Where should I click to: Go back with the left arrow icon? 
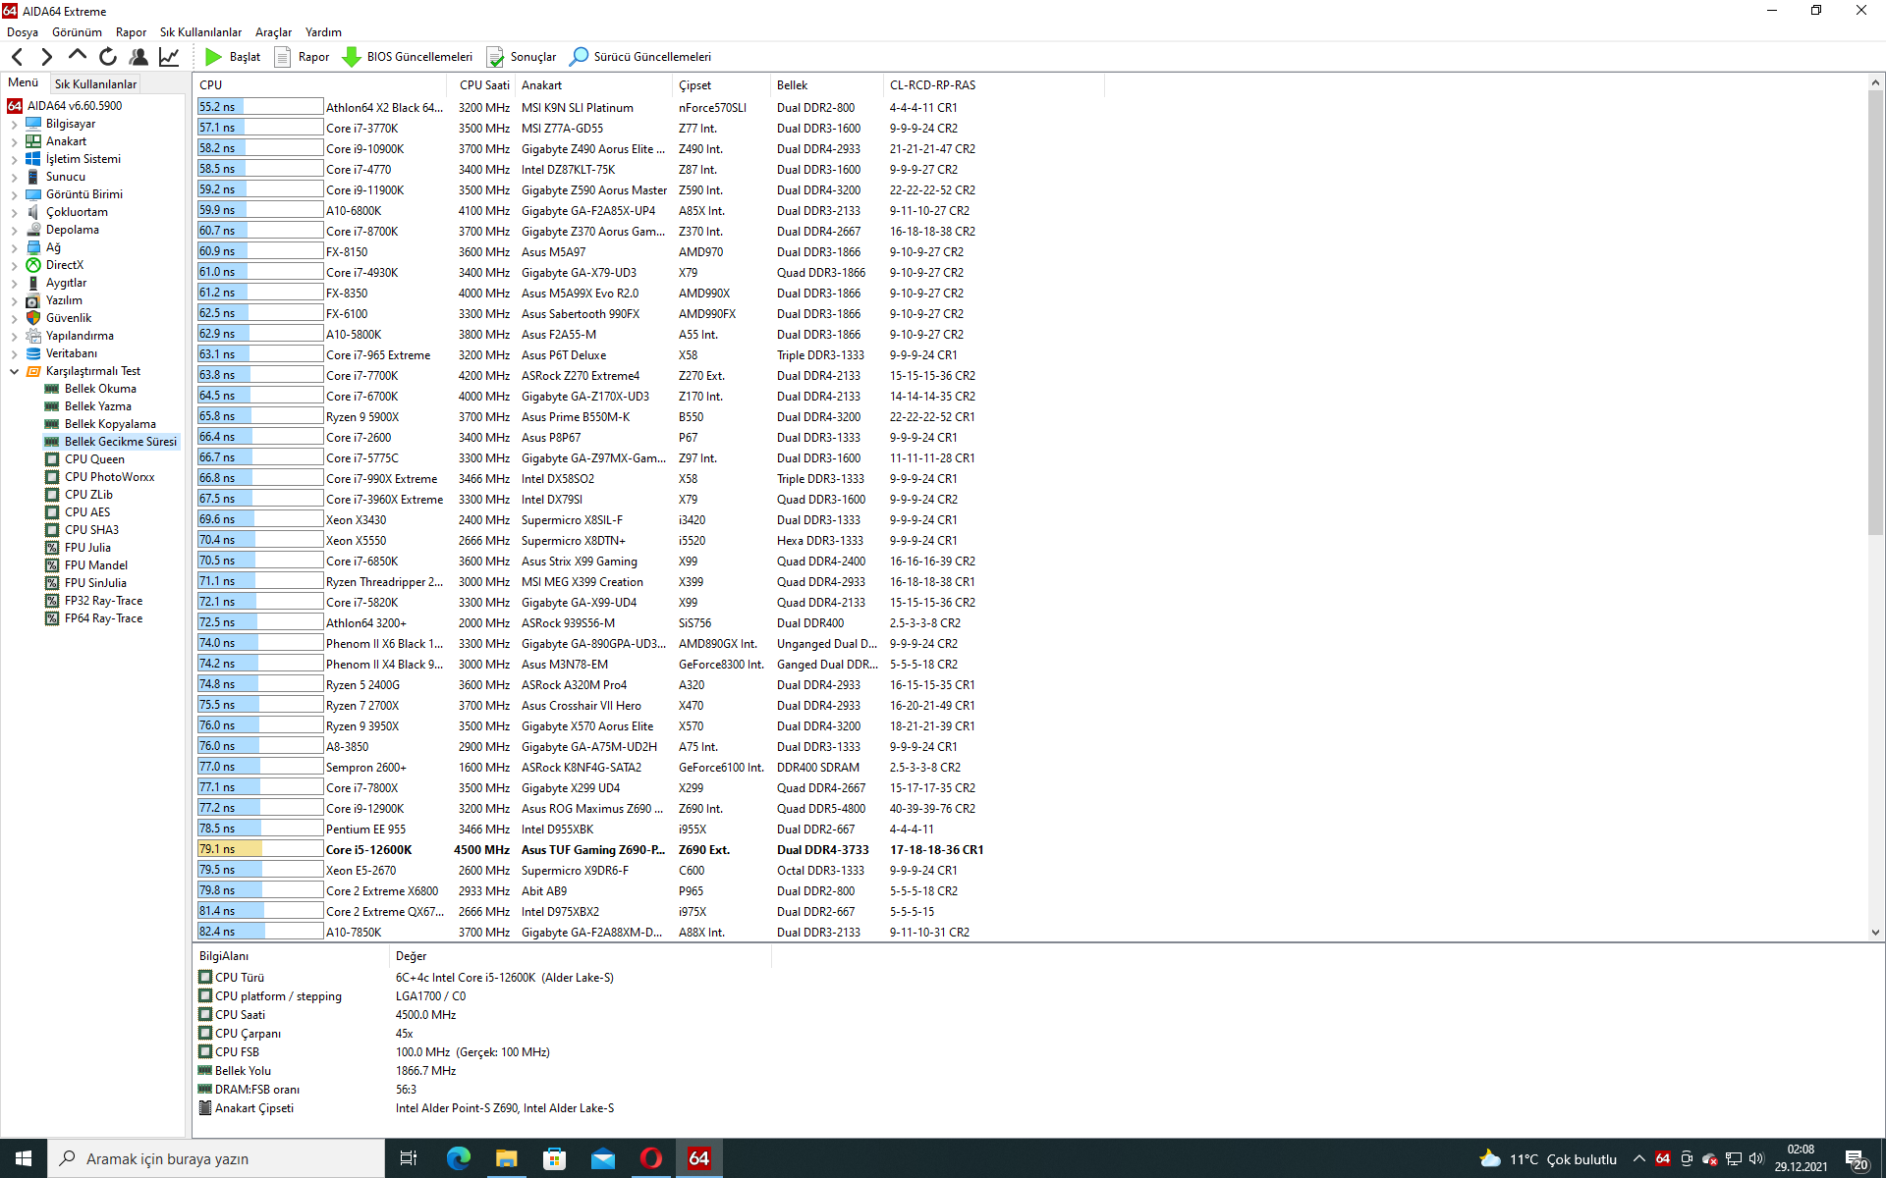17,57
